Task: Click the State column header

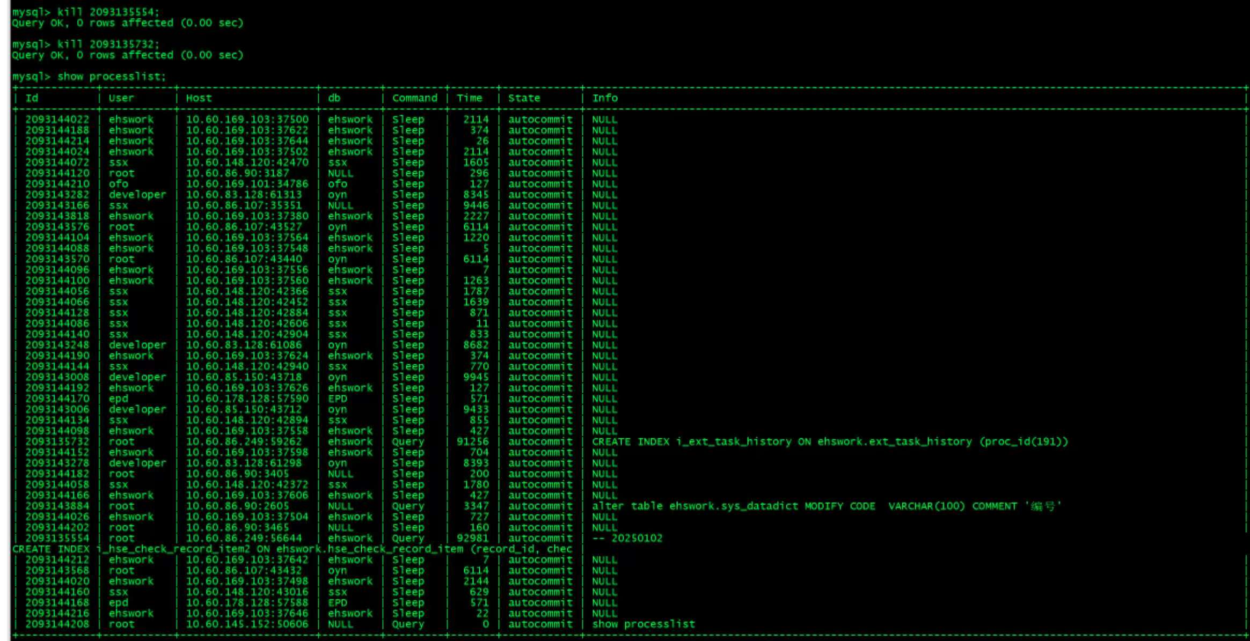Action: (524, 98)
